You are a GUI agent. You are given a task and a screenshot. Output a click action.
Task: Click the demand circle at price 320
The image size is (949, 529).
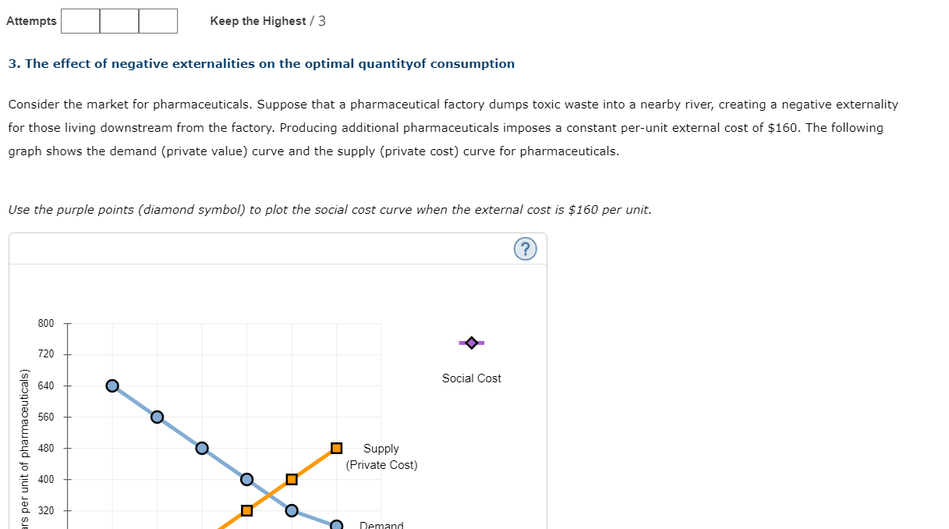click(290, 510)
